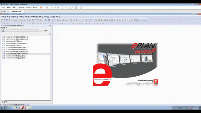
Task: Select last project item ending CC4
Action: pos(16,58)
